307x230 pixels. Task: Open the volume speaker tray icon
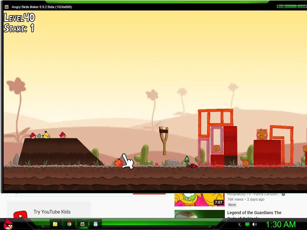(255, 224)
